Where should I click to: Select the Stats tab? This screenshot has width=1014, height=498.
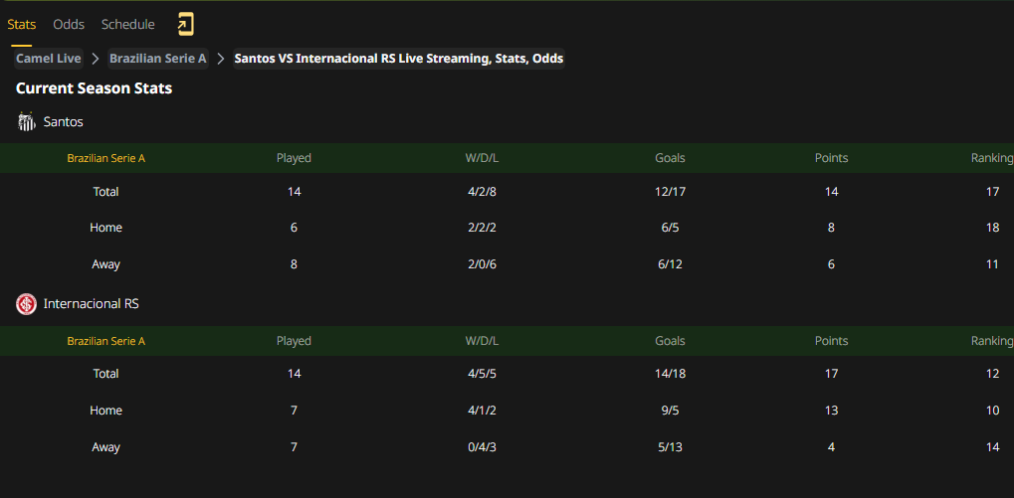(21, 25)
